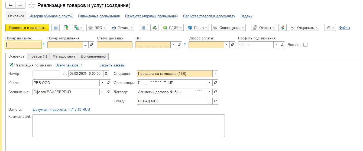Click the Номер document number field
363x151 pixels.
(x=46, y=73)
